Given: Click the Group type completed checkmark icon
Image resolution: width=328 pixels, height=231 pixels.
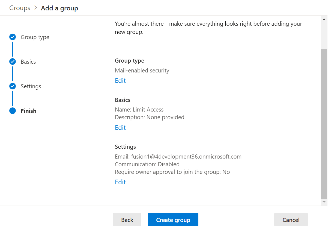Looking at the screenshot, I should click(x=13, y=37).
